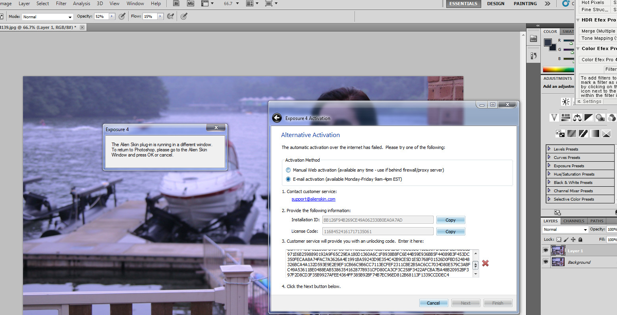Add a Black & White adjustment
This screenshot has width=617, height=315.
(589, 117)
